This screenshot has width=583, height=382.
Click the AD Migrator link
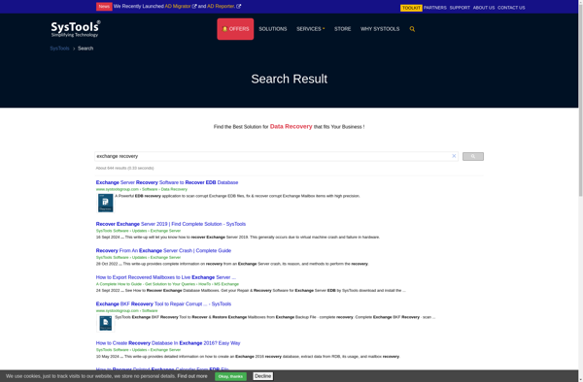tap(178, 6)
